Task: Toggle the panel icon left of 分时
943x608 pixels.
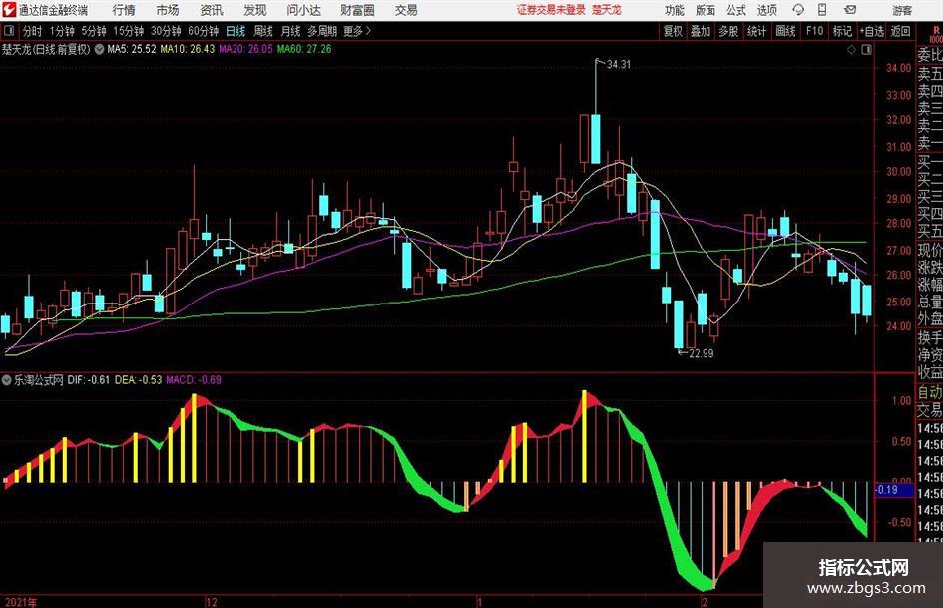Action: (8, 31)
